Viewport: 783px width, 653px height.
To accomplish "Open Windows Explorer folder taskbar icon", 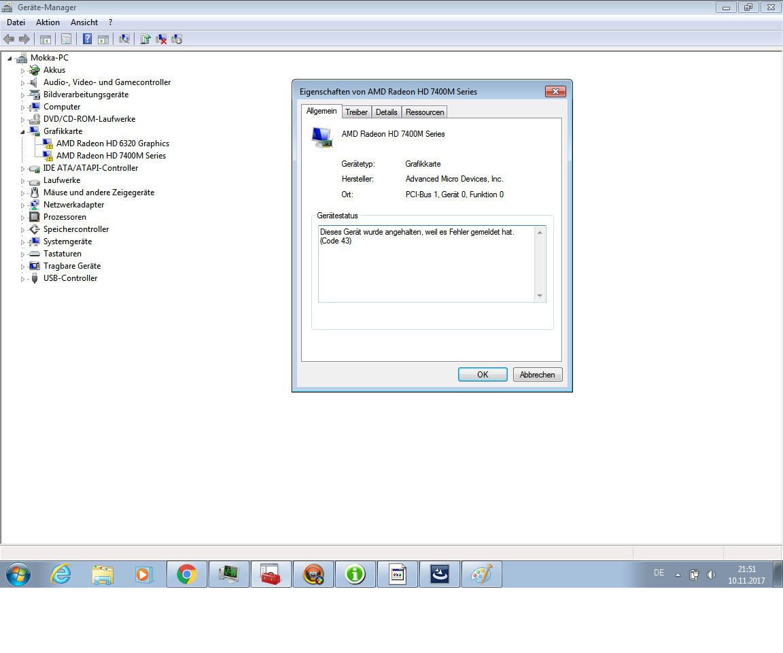I will (x=103, y=574).
